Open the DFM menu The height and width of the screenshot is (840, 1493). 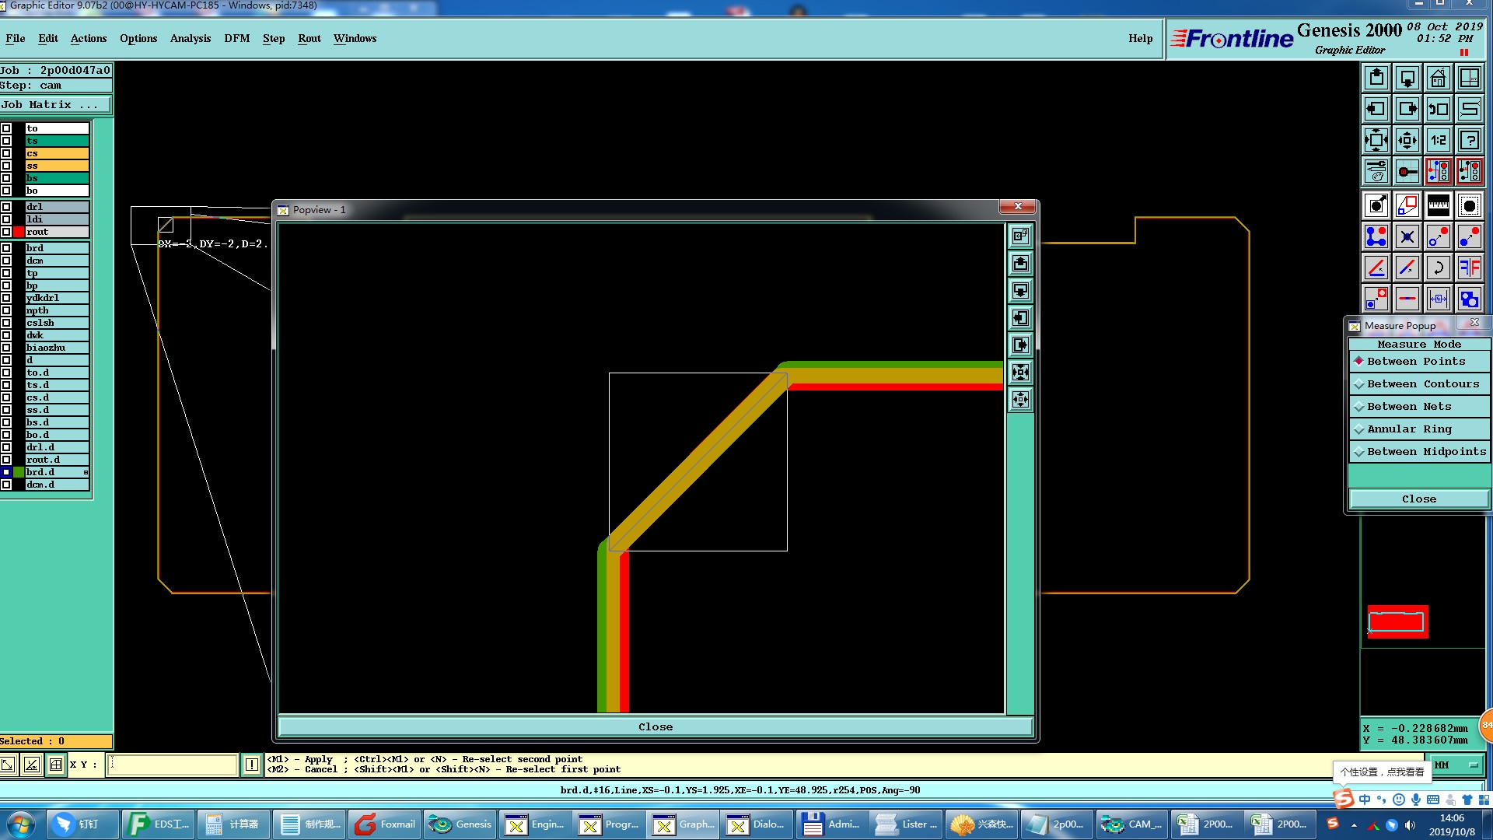click(236, 38)
